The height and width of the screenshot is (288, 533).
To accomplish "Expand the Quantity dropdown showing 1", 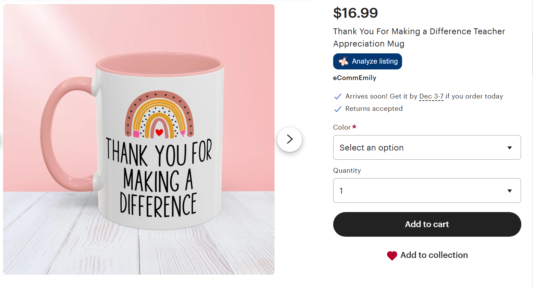I will pos(427,191).
